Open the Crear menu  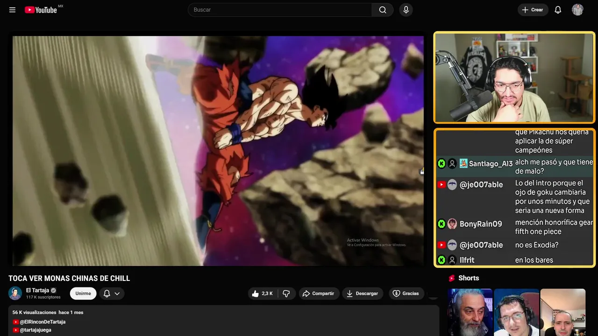[x=533, y=10]
